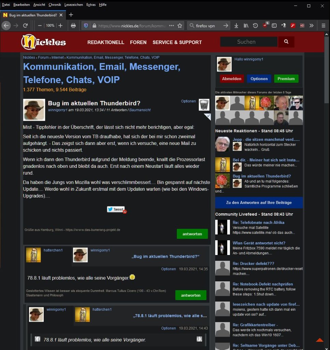
Task: Click the trash can icon beside the thread title
Action: 204,105
